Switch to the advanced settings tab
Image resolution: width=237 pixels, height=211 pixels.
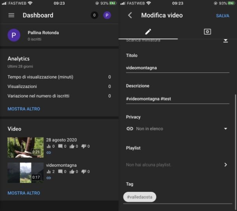tap(207, 32)
